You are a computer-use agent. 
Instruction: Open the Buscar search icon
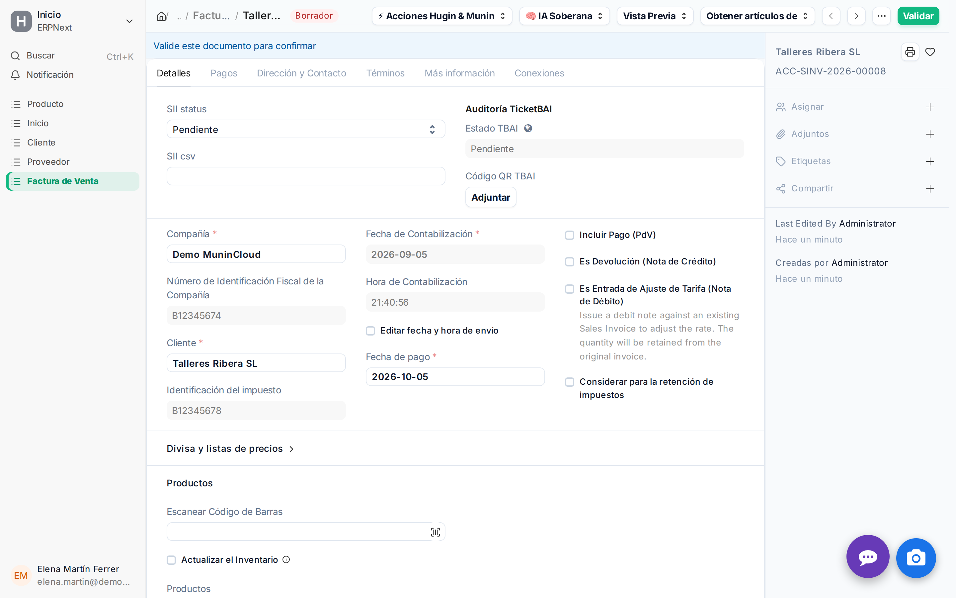click(x=15, y=56)
